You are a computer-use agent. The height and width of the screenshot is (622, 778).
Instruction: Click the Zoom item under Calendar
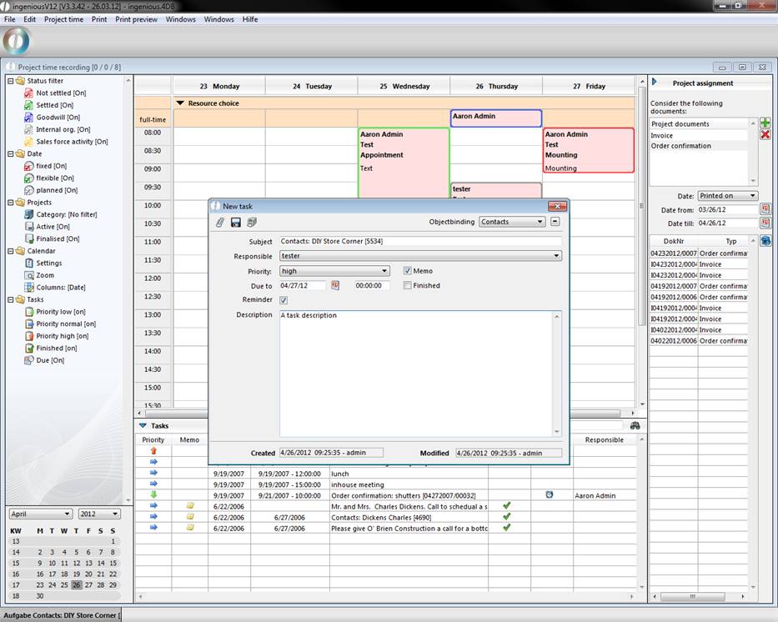pyautogui.click(x=45, y=275)
